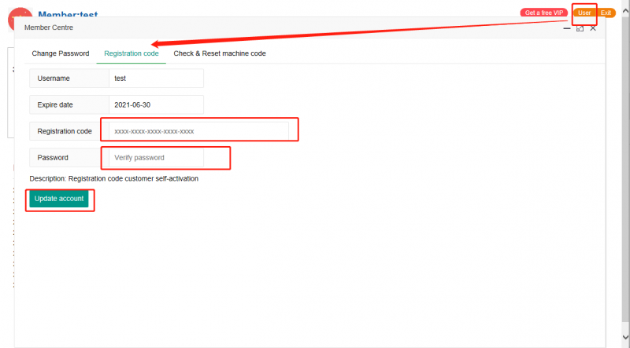The height and width of the screenshot is (348, 630).
Task: Open the User button at top right
Action: 584,13
